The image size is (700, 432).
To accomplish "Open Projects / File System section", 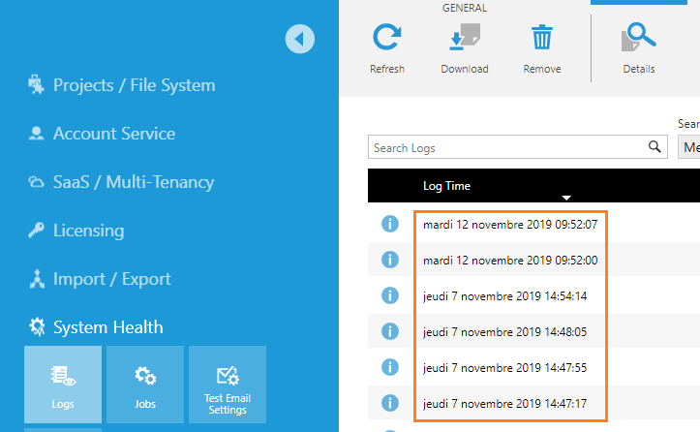I will tap(134, 85).
